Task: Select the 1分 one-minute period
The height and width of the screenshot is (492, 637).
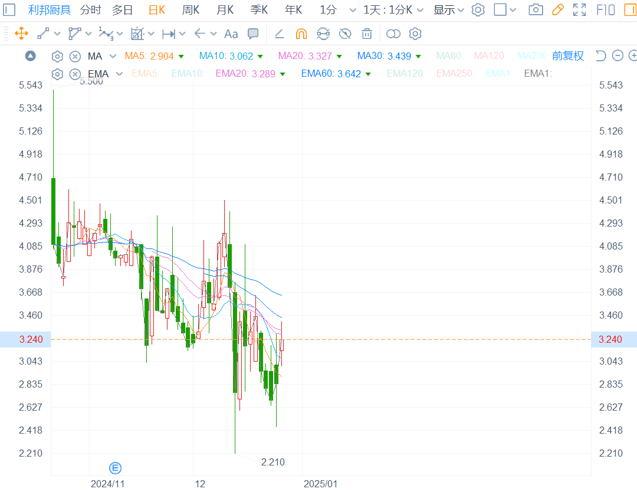Action: coord(329,10)
